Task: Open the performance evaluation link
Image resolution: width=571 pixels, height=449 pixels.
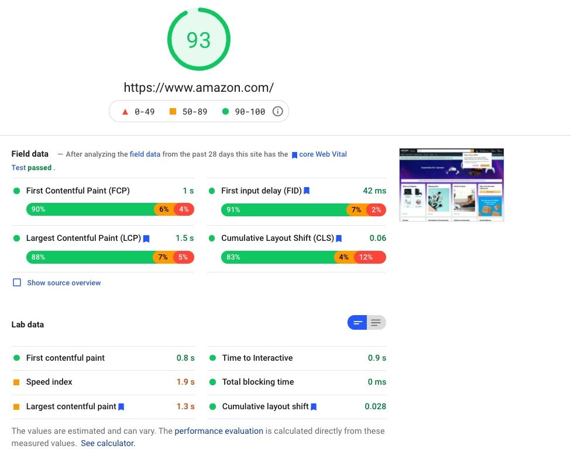Action: pyautogui.click(x=219, y=431)
